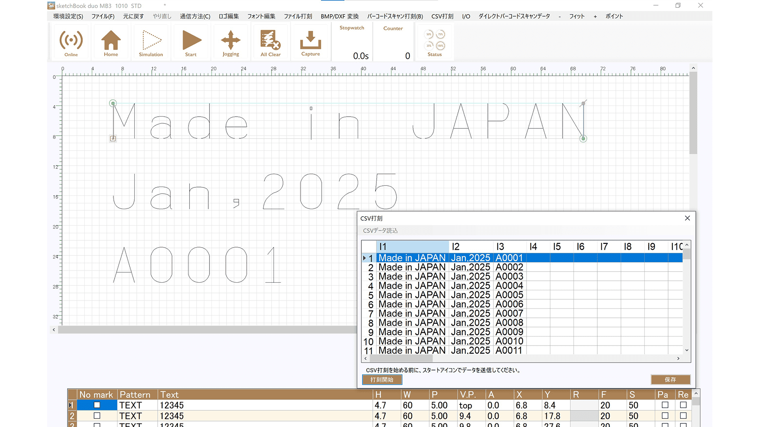759x427 pixels.
Task: Click down arrow of CSV table scrollbar
Action: [x=687, y=350]
